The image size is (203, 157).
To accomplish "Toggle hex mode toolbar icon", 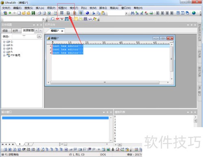I will click(x=68, y=13).
